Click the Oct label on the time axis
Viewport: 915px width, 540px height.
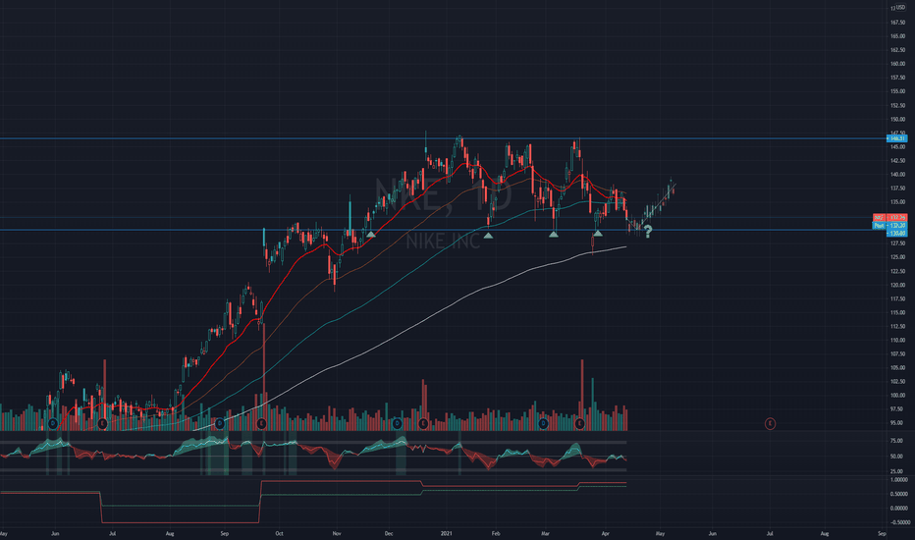tap(280, 533)
